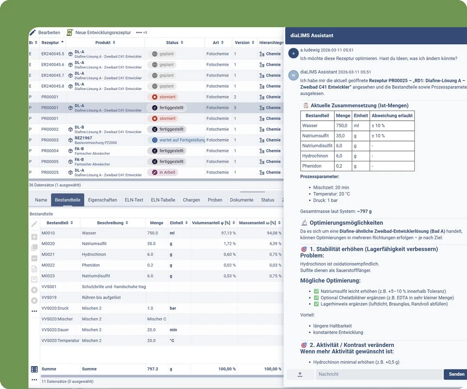Click the edit pencil icon in Bestandteile sidebar
The width and height of the screenshot is (467, 389).
[x=34, y=224]
